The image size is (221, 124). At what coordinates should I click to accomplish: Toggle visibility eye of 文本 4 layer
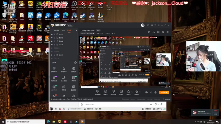52,45
